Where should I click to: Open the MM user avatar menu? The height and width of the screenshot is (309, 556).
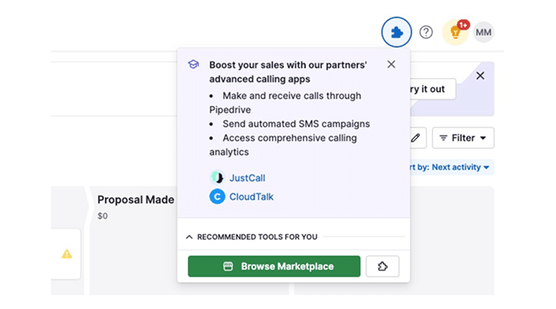pyautogui.click(x=483, y=32)
